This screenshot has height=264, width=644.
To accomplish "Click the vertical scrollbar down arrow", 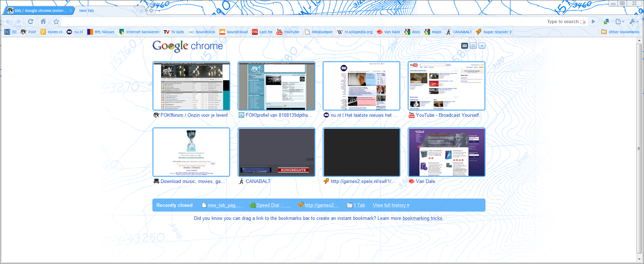I will (x=639, y=259).
